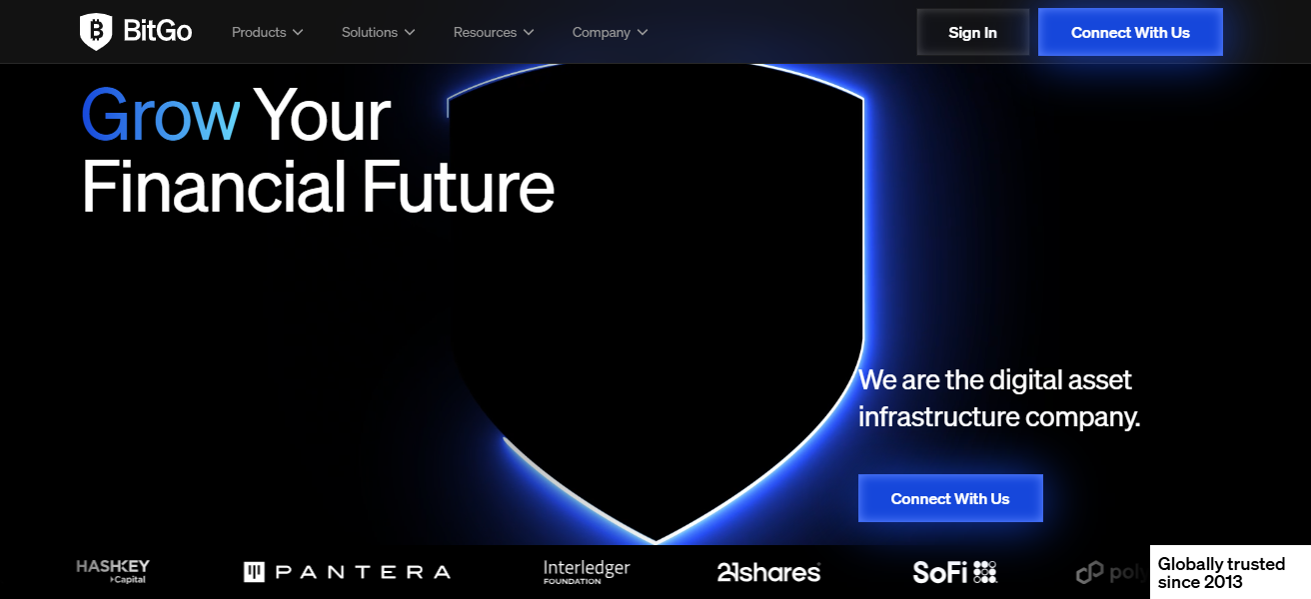
Task: Click the 21shares logo
Action: pyautogui.click(x=768, y=572)
